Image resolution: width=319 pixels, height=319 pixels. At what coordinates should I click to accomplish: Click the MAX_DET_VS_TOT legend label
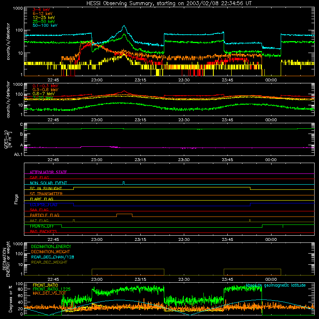point(49,293)
